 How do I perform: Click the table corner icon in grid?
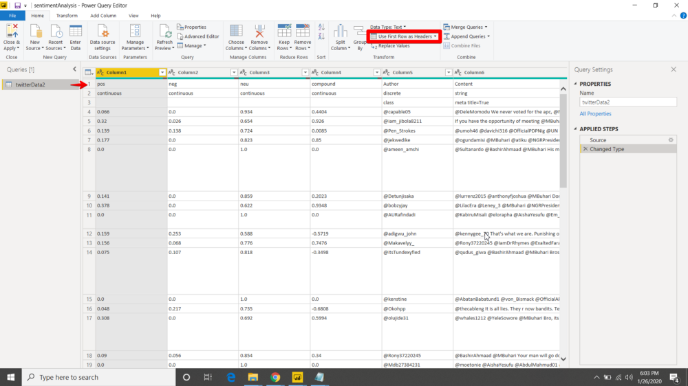[x=89, y=72]
